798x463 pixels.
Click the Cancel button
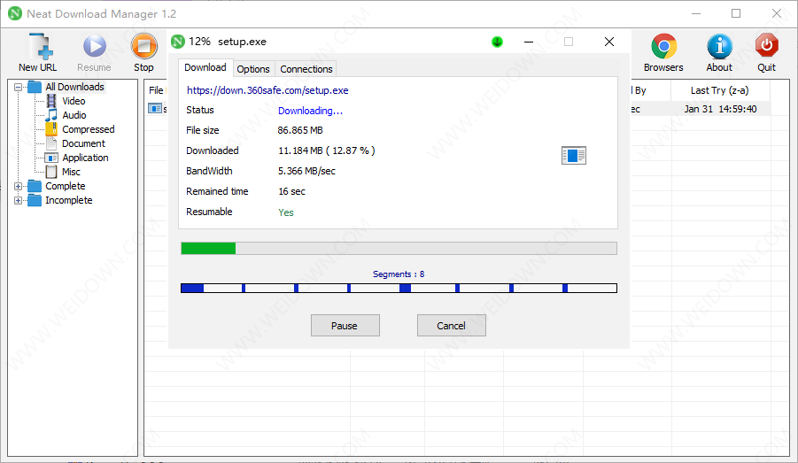[x=452, y=326]
